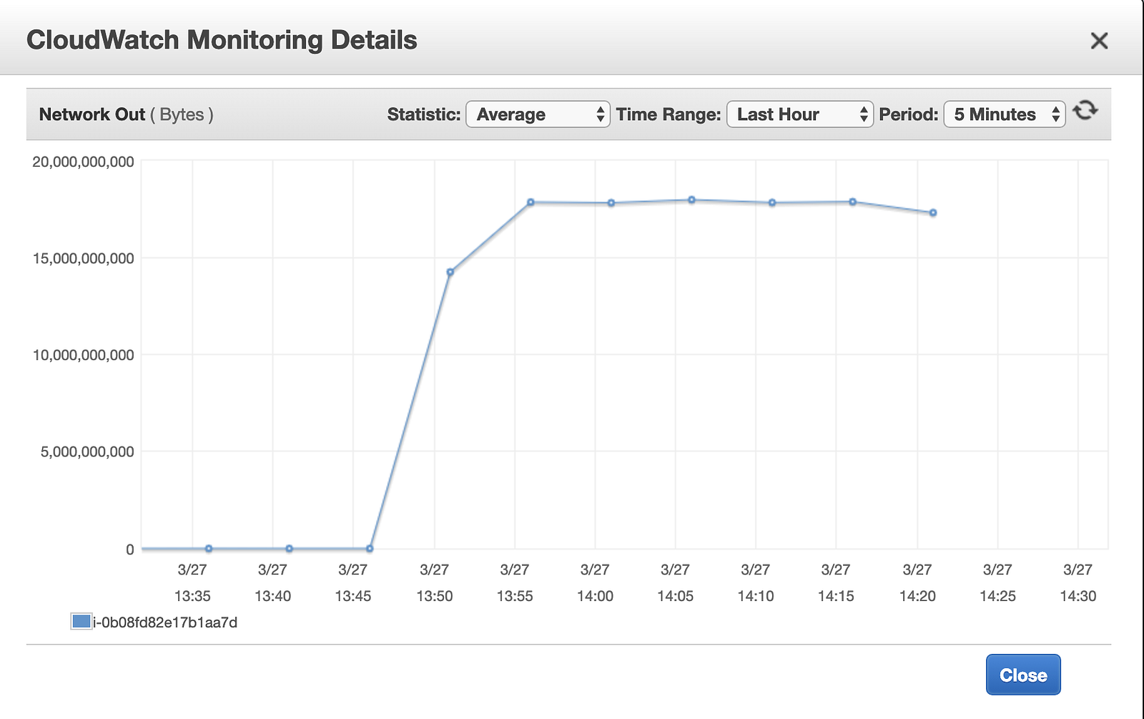Click the 0 y-axis label
This screenshot has width=1144, height=719.
pyautogui.click(x=129, y=549)
